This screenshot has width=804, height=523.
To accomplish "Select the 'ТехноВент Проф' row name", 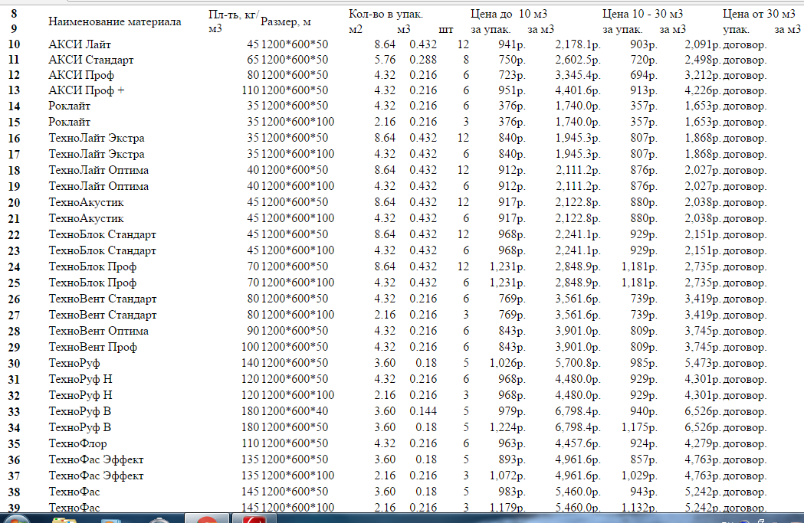I will point(93,347).
